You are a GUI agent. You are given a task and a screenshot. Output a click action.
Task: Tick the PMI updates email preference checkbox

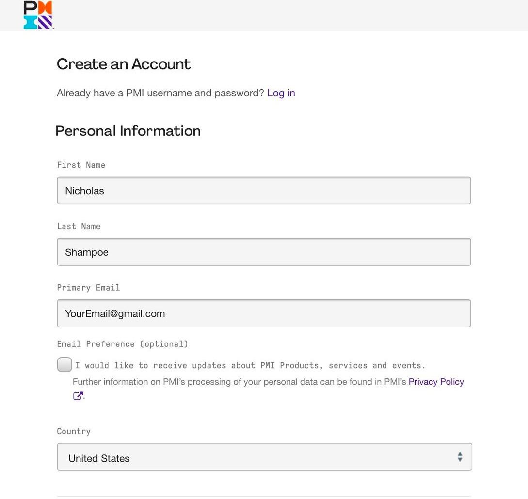64,365
